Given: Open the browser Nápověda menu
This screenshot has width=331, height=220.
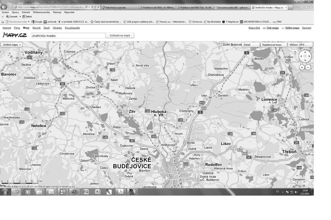Looking at the screenshot, I should point(69,12).
